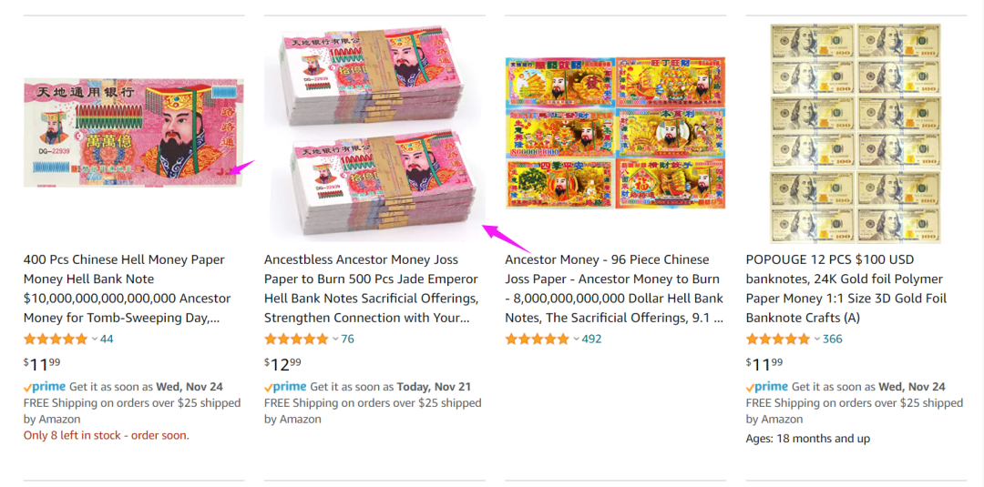Click the prime badge under the $11.99 Hell Money
The height and width of the screenshot is (487, 984).
tap(45, 387)
